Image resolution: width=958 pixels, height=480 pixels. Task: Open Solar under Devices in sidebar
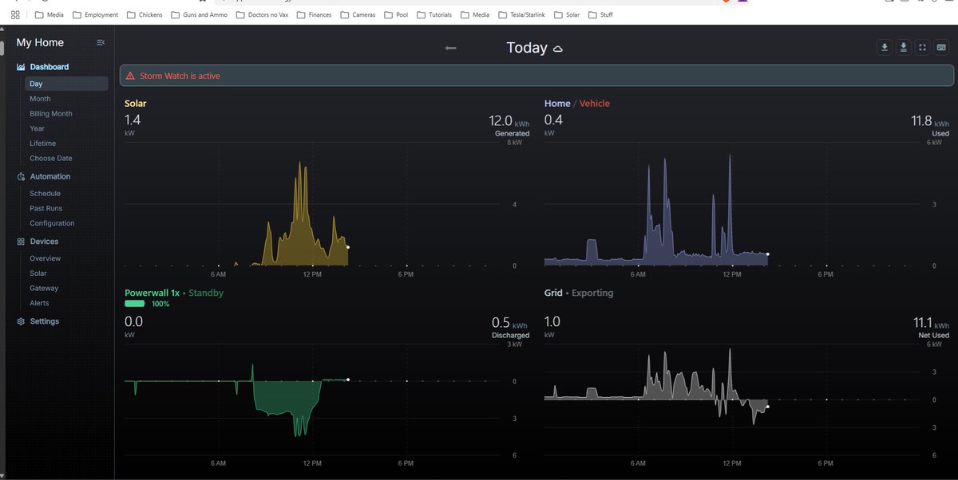point(38,273)
